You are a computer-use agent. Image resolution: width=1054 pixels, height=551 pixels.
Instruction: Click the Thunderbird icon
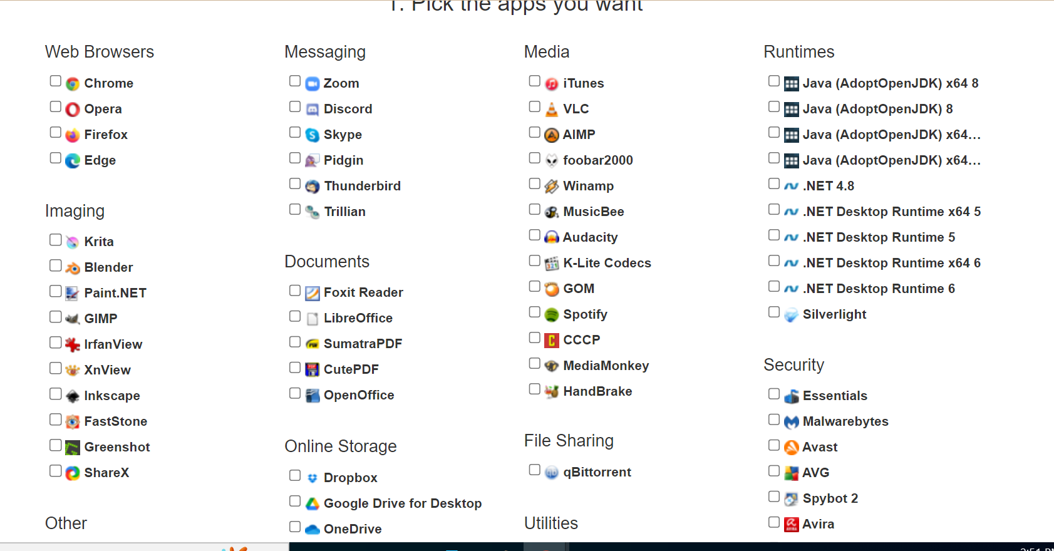tap(312, 187)
